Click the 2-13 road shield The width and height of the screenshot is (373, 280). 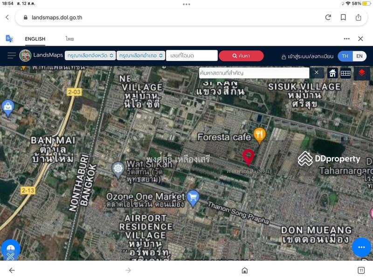click(x=28, y=190)
